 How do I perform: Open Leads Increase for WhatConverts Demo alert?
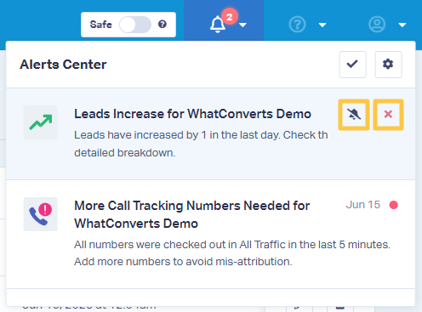pos(192,114)
